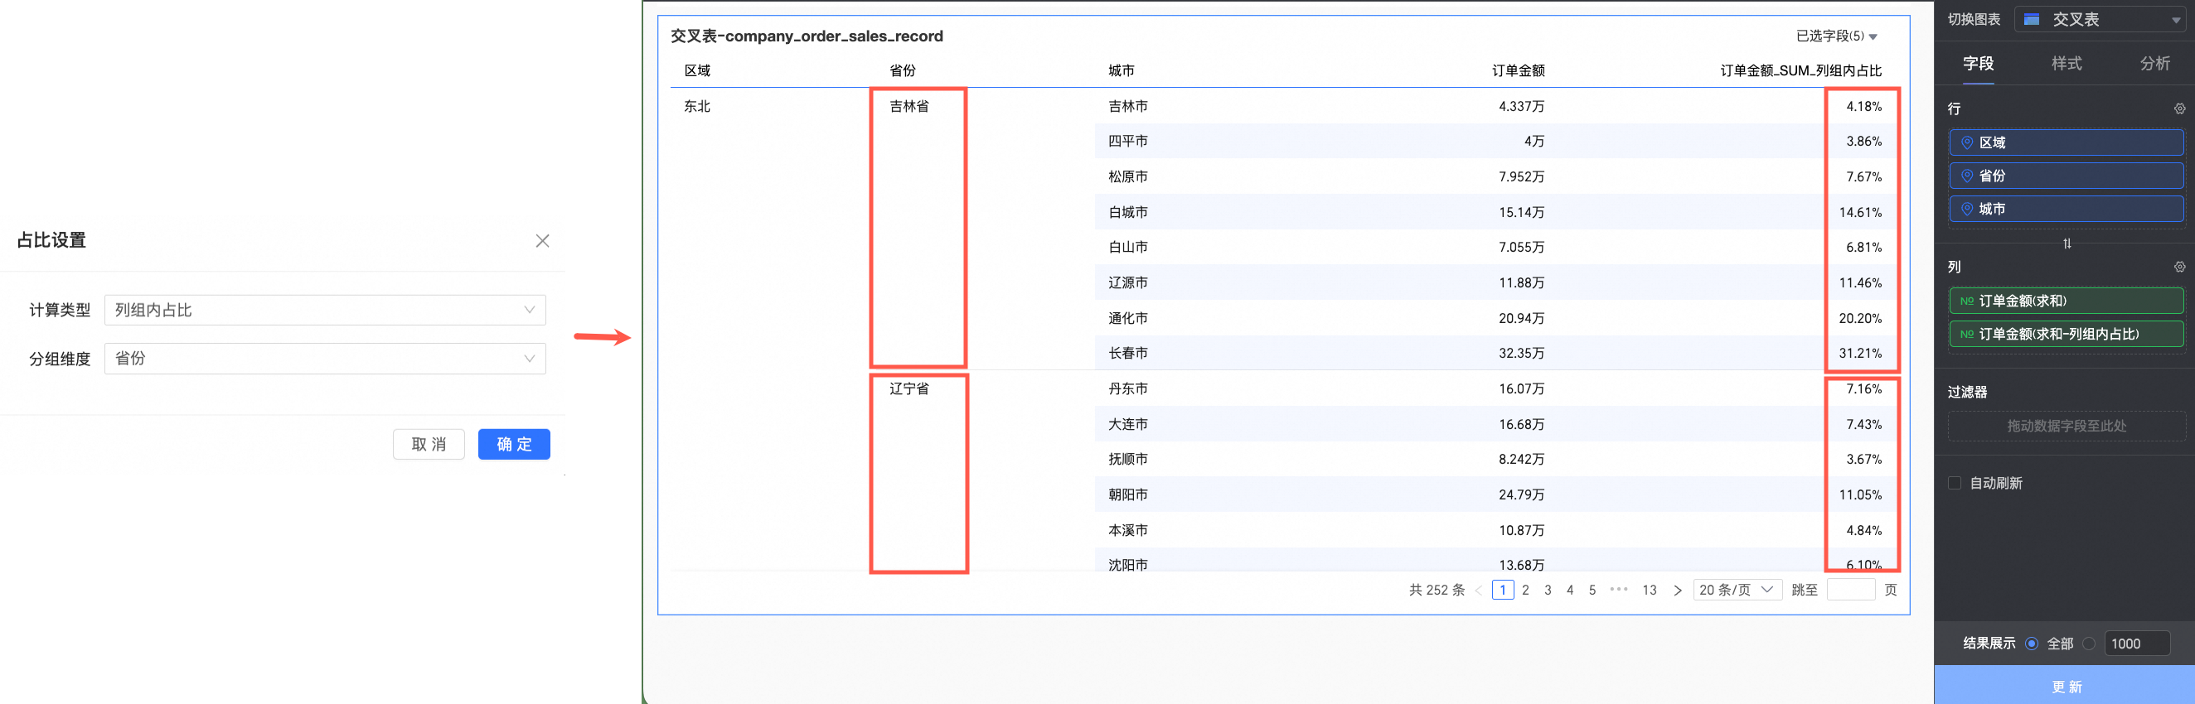
Task: Click the filter drop area 拖动数据字段至此处
Action: tap(2066, 426)
